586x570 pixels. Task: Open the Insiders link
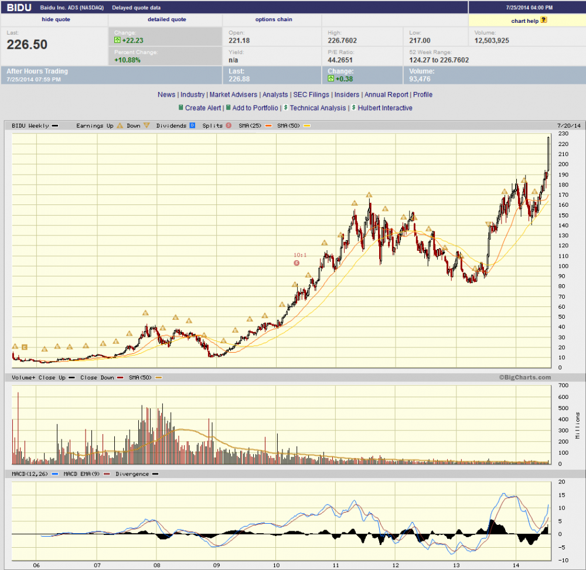tap(347, 94)
